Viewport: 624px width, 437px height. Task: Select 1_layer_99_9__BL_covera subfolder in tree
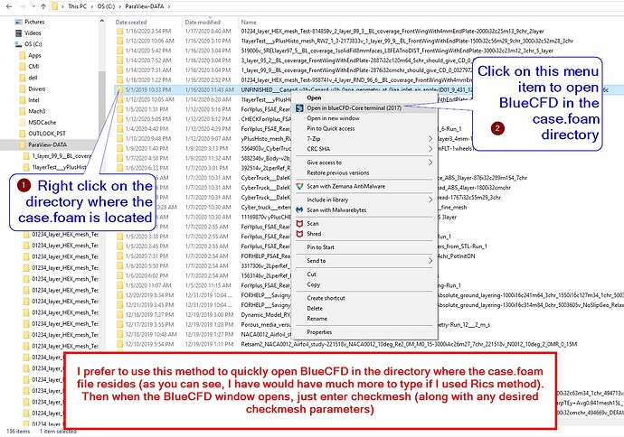pyautogui.click(x=61, y=156)
